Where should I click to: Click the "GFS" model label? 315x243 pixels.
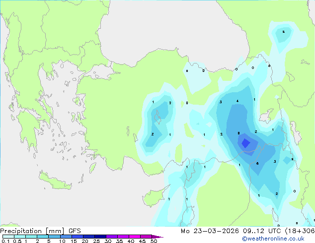click(x=75, y=231)
